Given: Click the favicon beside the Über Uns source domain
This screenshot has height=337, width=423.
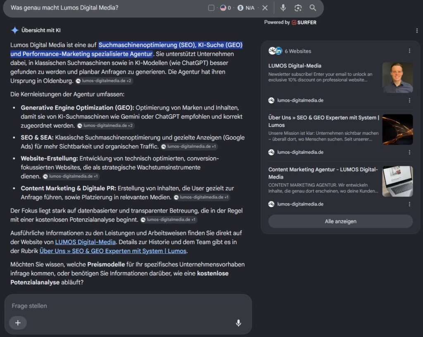Looking at the screenshot, I should 271,152.
